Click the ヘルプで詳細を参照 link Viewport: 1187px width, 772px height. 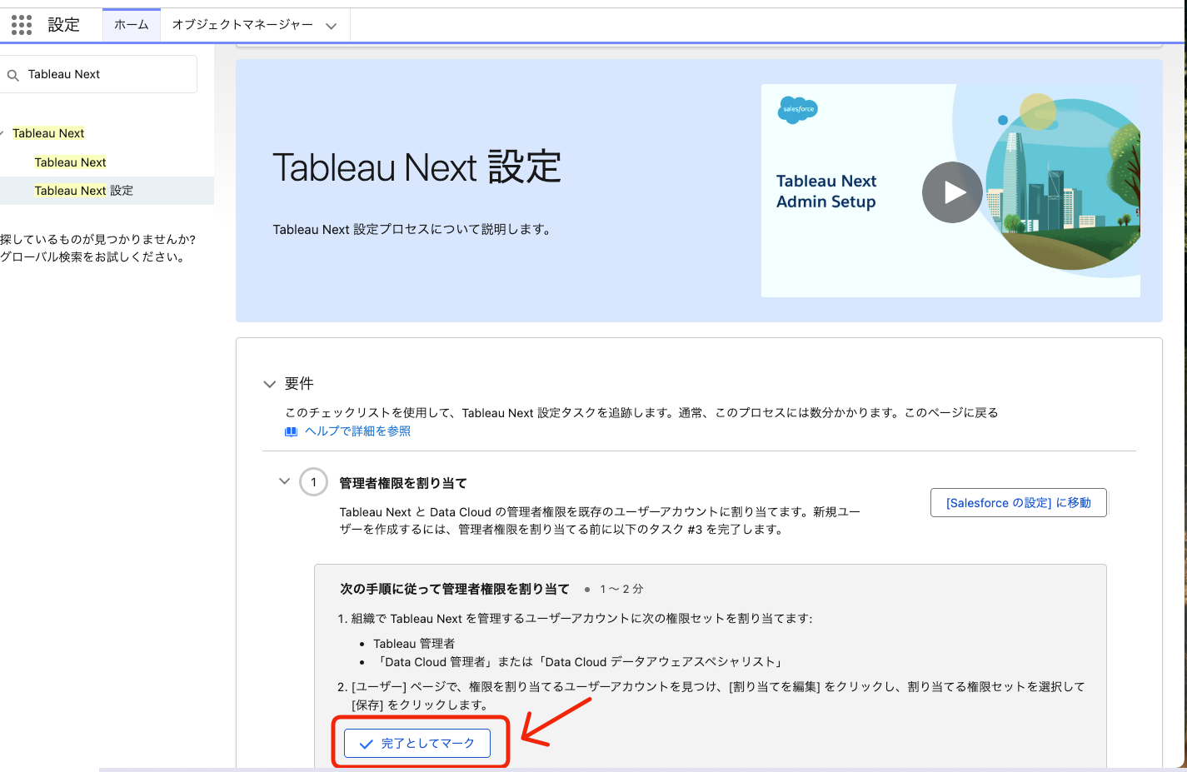(357, 431)
